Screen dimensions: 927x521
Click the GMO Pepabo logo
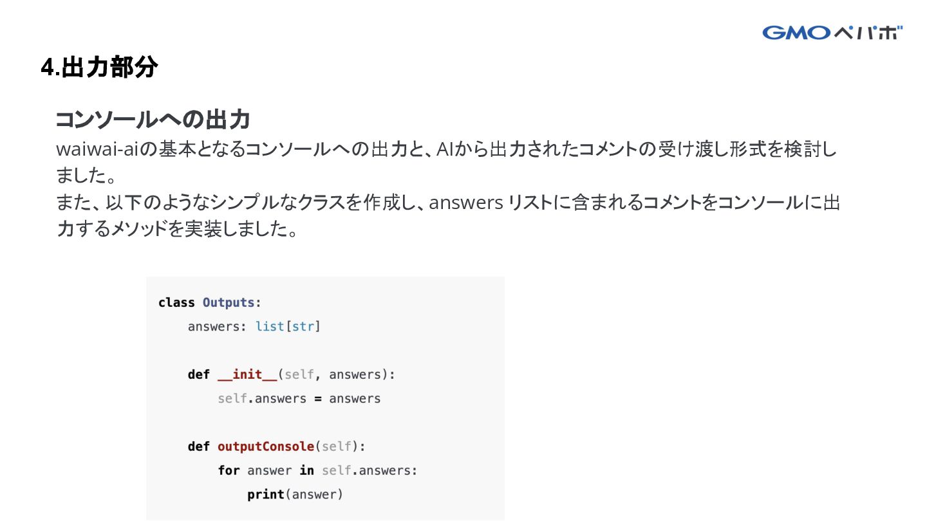point(832,32)
